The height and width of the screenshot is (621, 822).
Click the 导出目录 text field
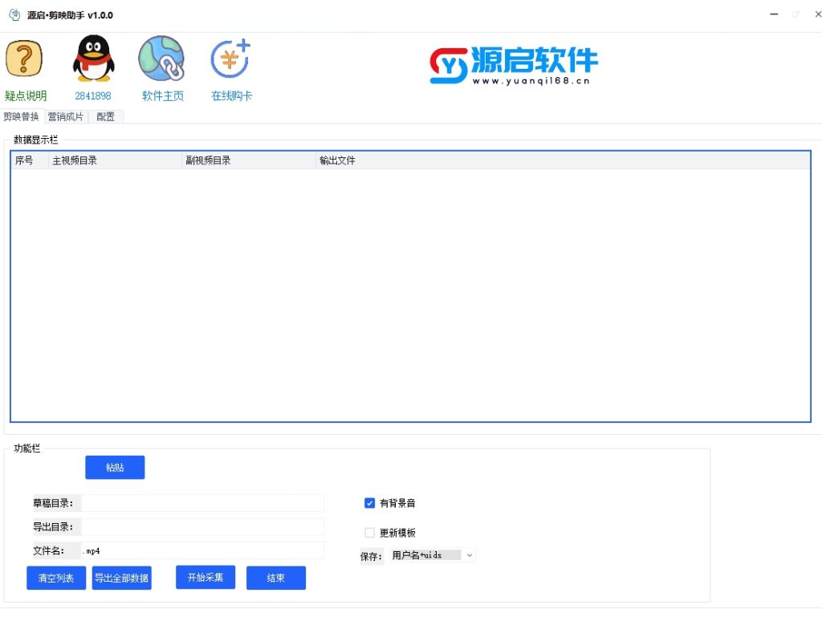(x=202, y=527)
